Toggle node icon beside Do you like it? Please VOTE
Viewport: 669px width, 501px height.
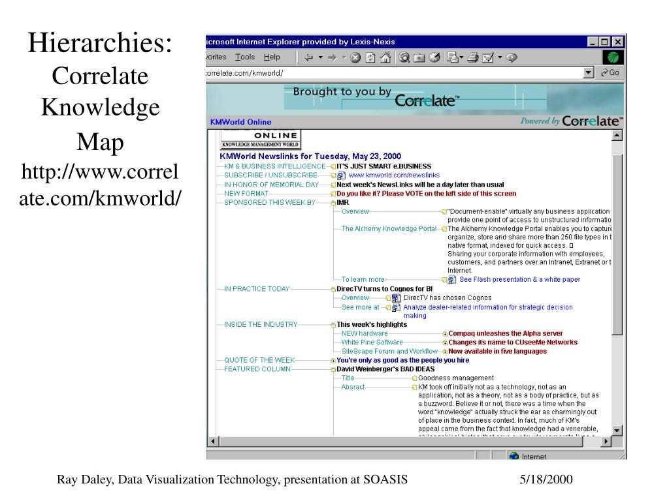pyautogui.click(x=333, y=194)
